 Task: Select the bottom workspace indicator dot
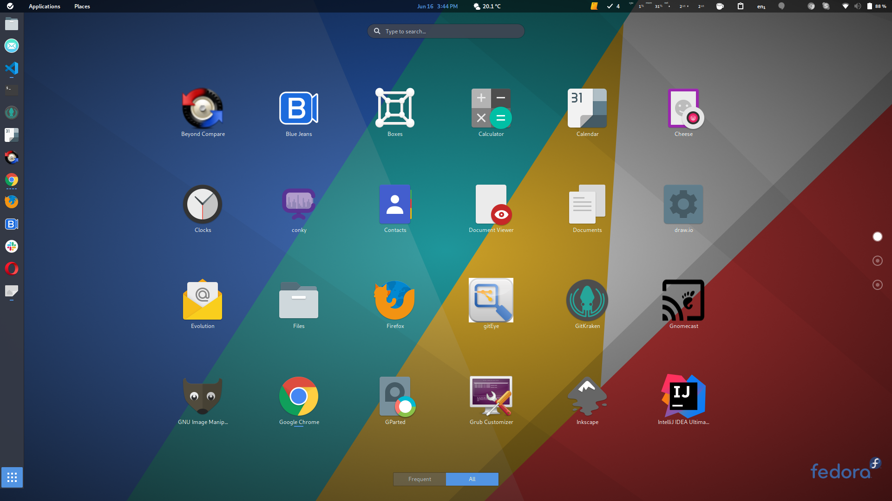click(877, 285)
